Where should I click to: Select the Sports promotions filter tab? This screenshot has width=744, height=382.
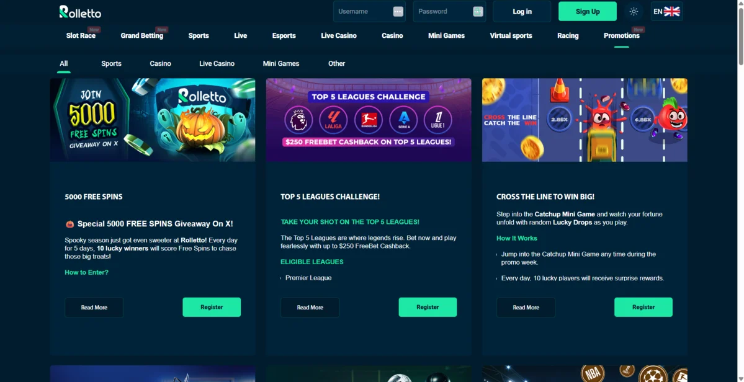(x=111, y=63)
